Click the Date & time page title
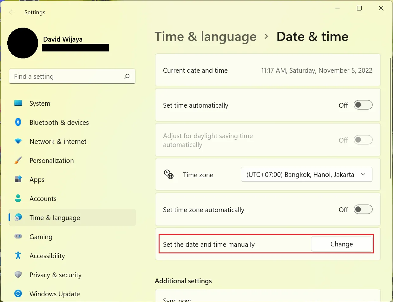 [312, 37]
